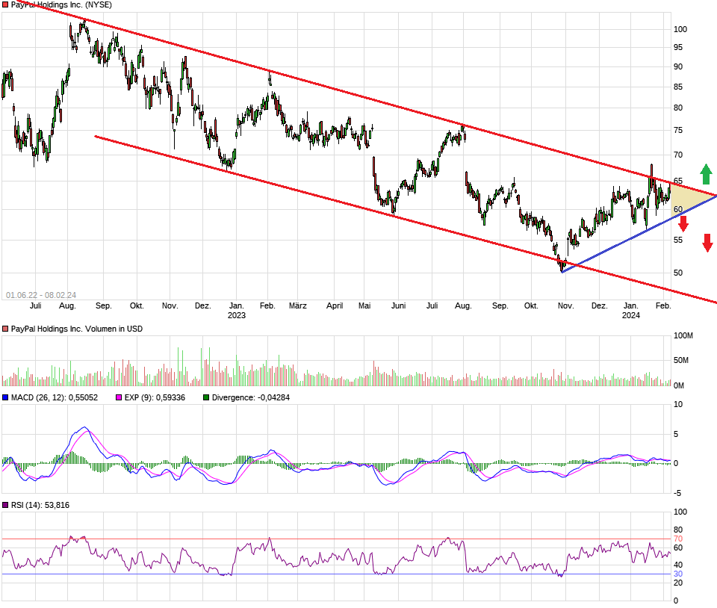Click the 20 label on the RSI axis
Image resolution: width=717 pixels, height=608 pixels.
678,583
